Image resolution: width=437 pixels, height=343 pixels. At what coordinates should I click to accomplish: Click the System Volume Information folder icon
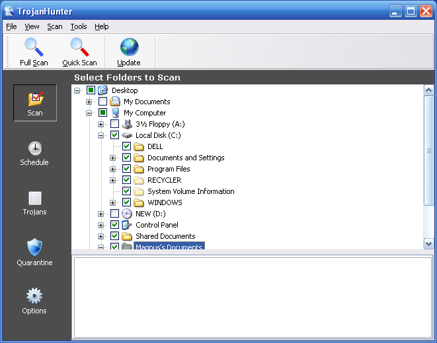click(139, 191)
